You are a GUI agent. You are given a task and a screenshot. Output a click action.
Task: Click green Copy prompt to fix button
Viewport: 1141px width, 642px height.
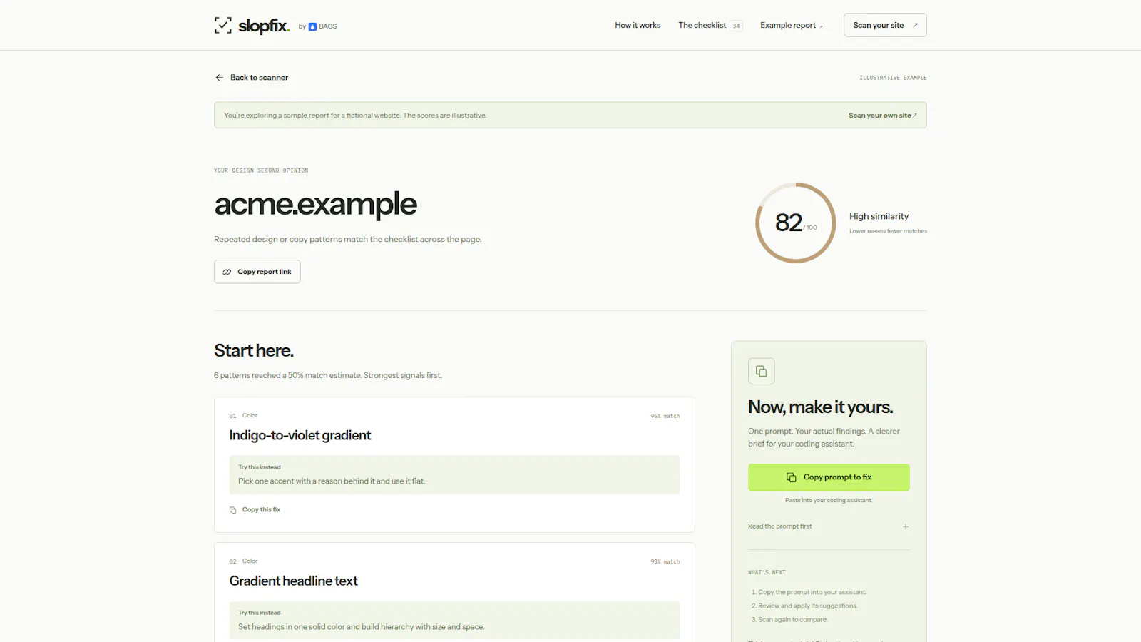point(829,477)
